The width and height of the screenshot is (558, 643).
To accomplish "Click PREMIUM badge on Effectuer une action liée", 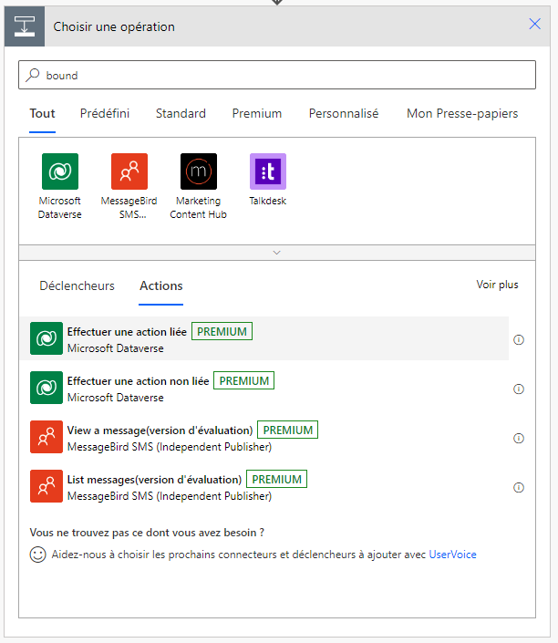I will (x=222, y=331).
